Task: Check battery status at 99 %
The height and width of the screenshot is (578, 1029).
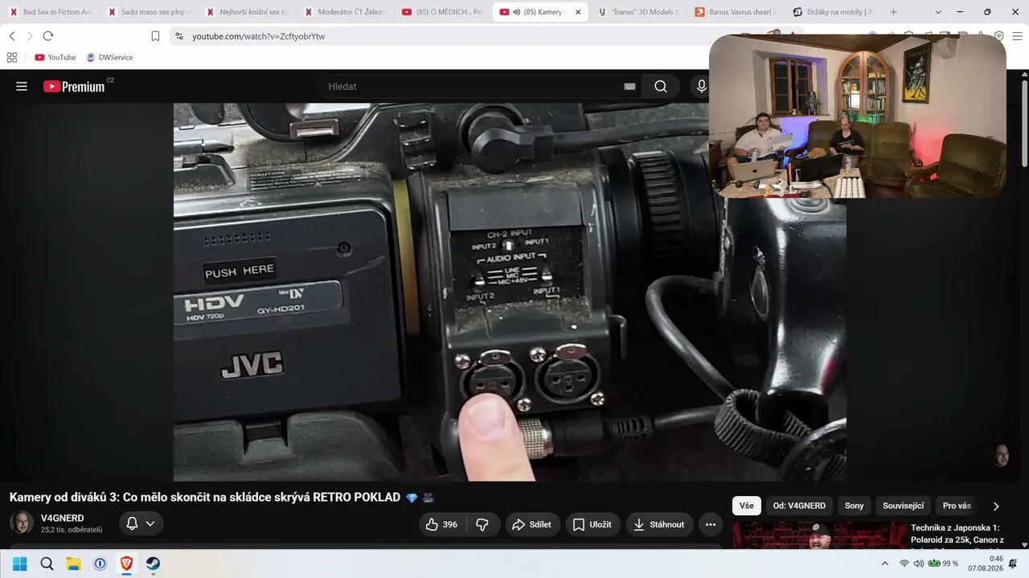Action: 943,564
